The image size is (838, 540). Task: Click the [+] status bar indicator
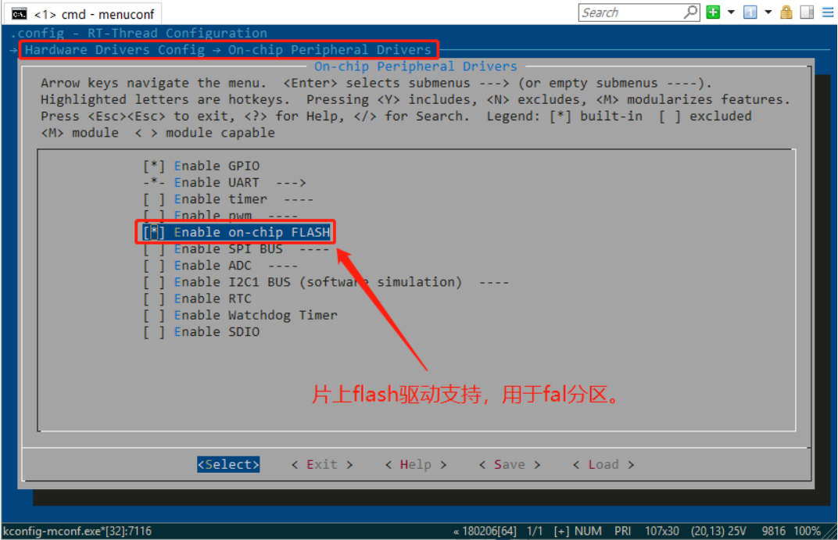pyautogui.click(x=561, y=531)
